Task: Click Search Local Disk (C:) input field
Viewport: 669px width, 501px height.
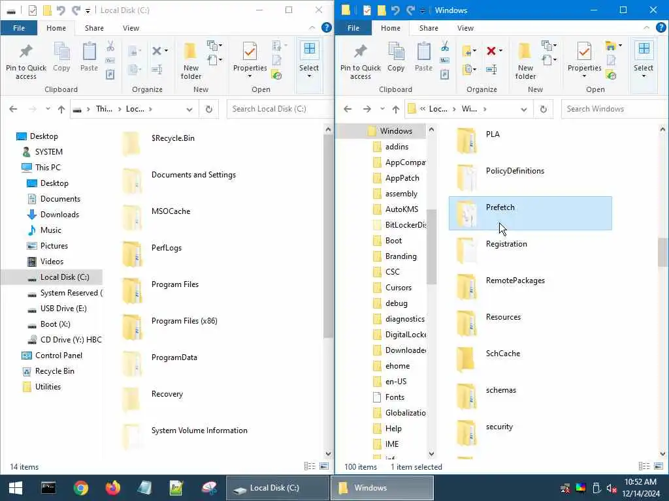Action: point(280,109)
